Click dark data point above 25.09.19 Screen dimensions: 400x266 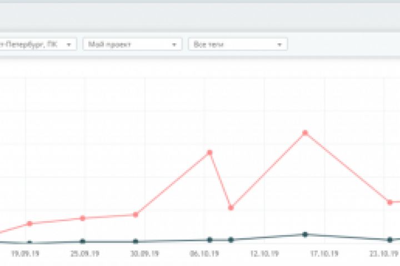(83, 241)
